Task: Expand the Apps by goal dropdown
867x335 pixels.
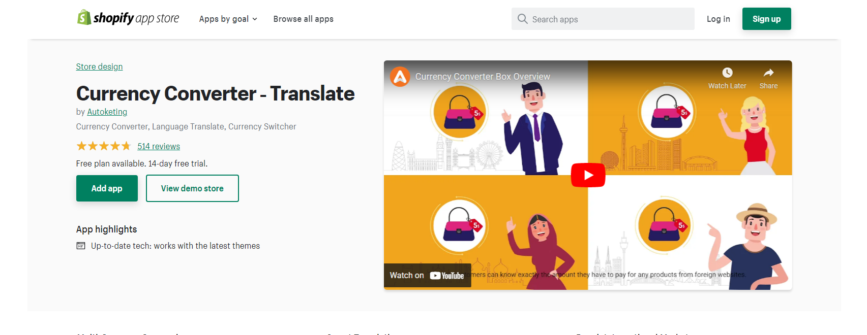Action: click(228, 19)
